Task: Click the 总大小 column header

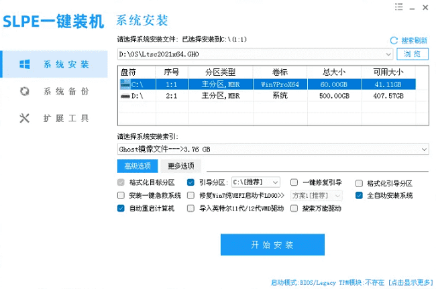Action: 334,72
